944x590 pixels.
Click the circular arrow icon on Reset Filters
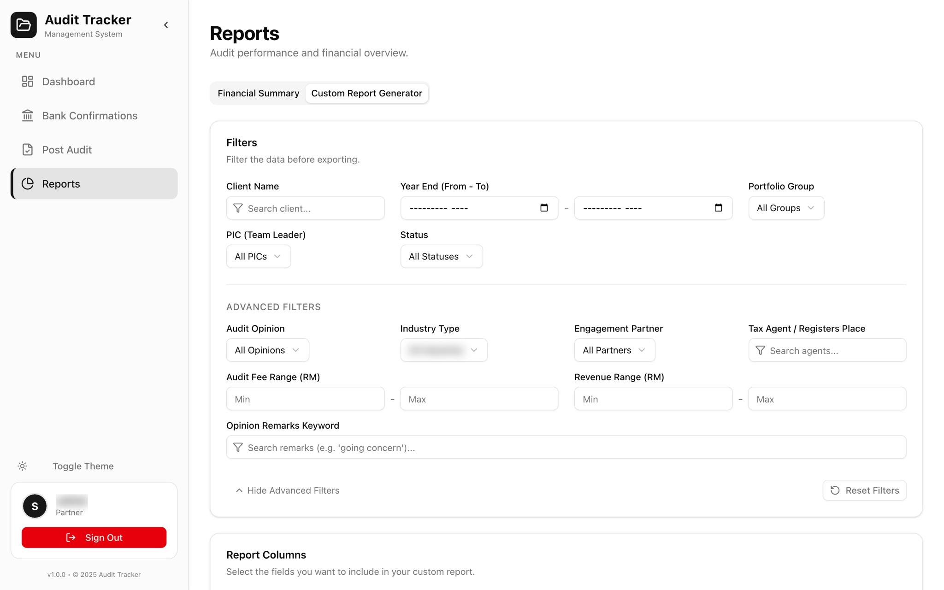tap(835, 490)
